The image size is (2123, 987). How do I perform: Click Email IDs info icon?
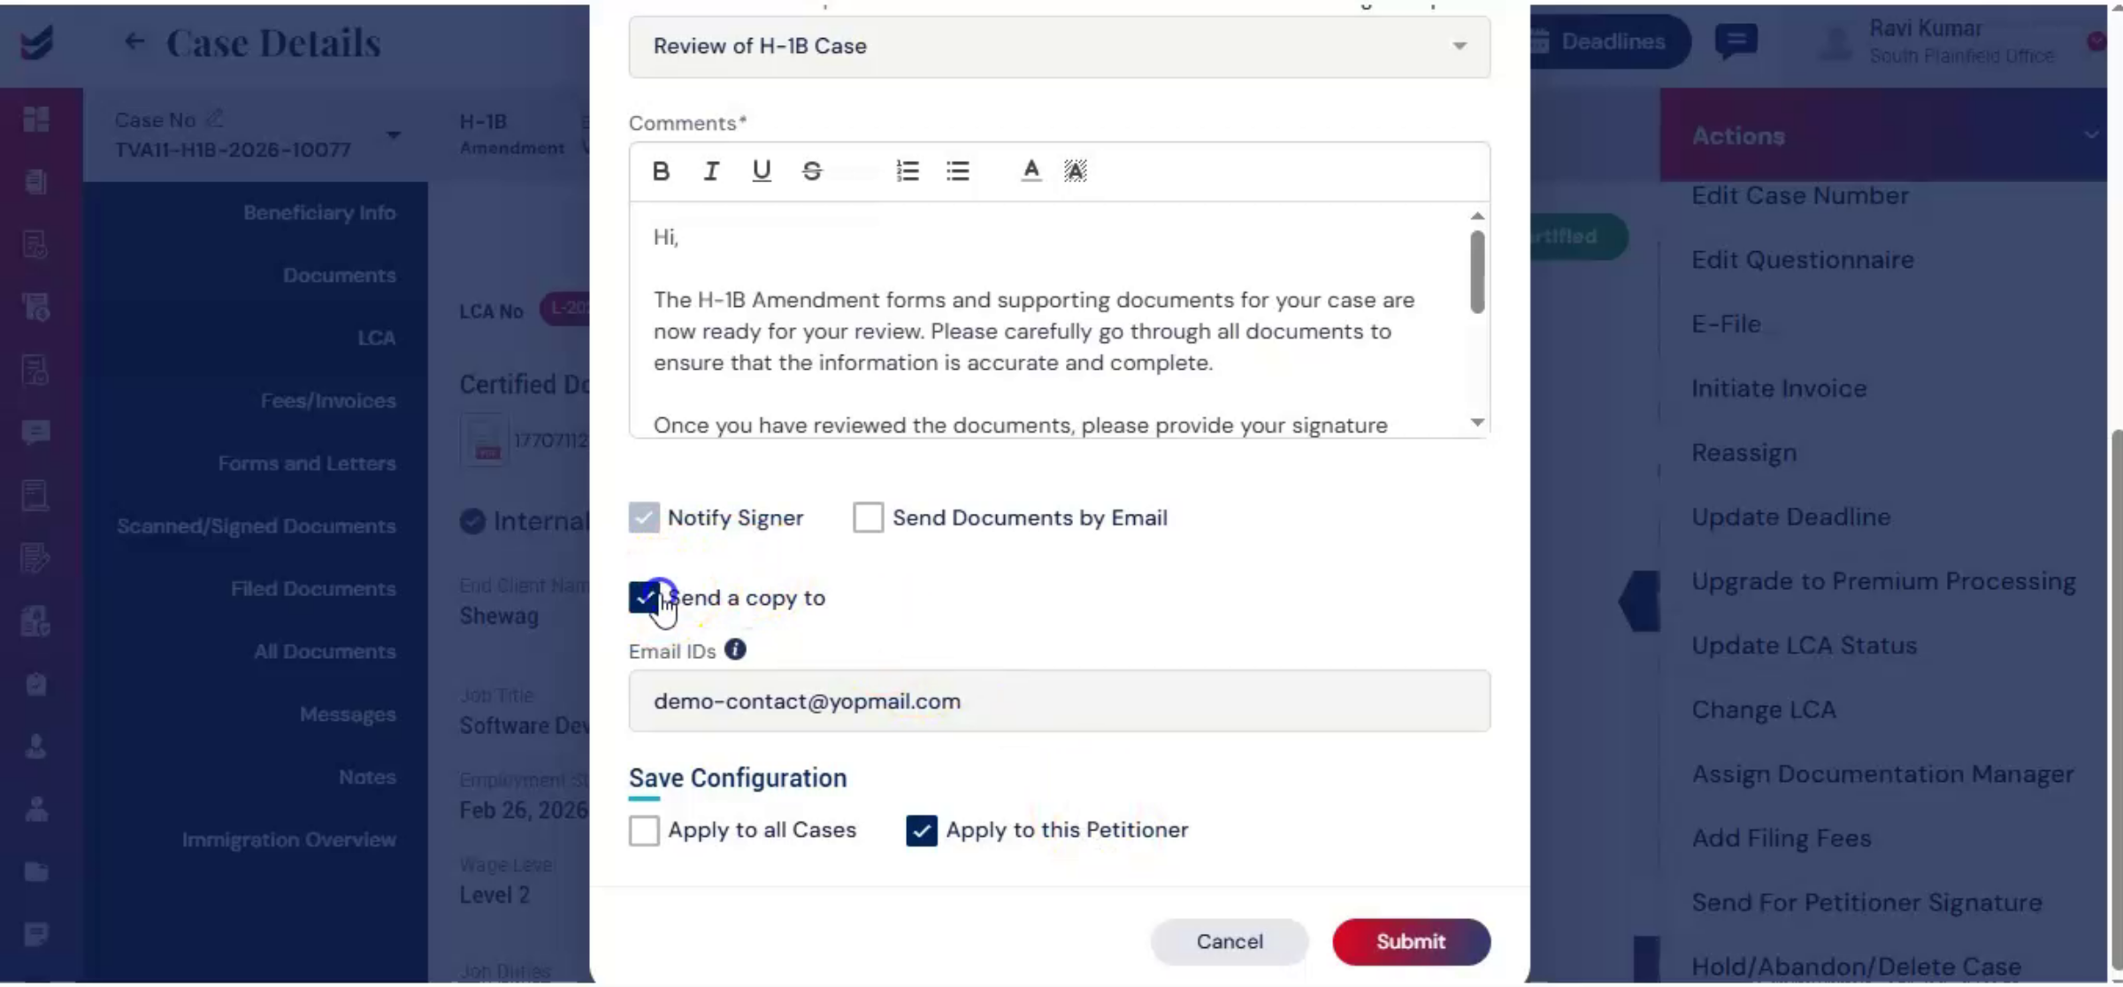[x=735, y=650]
